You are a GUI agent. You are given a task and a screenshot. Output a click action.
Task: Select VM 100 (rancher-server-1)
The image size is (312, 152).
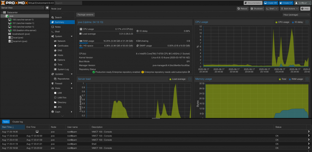(23, 20)
